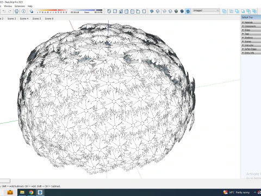Open the Window menu

pos(8,6)
